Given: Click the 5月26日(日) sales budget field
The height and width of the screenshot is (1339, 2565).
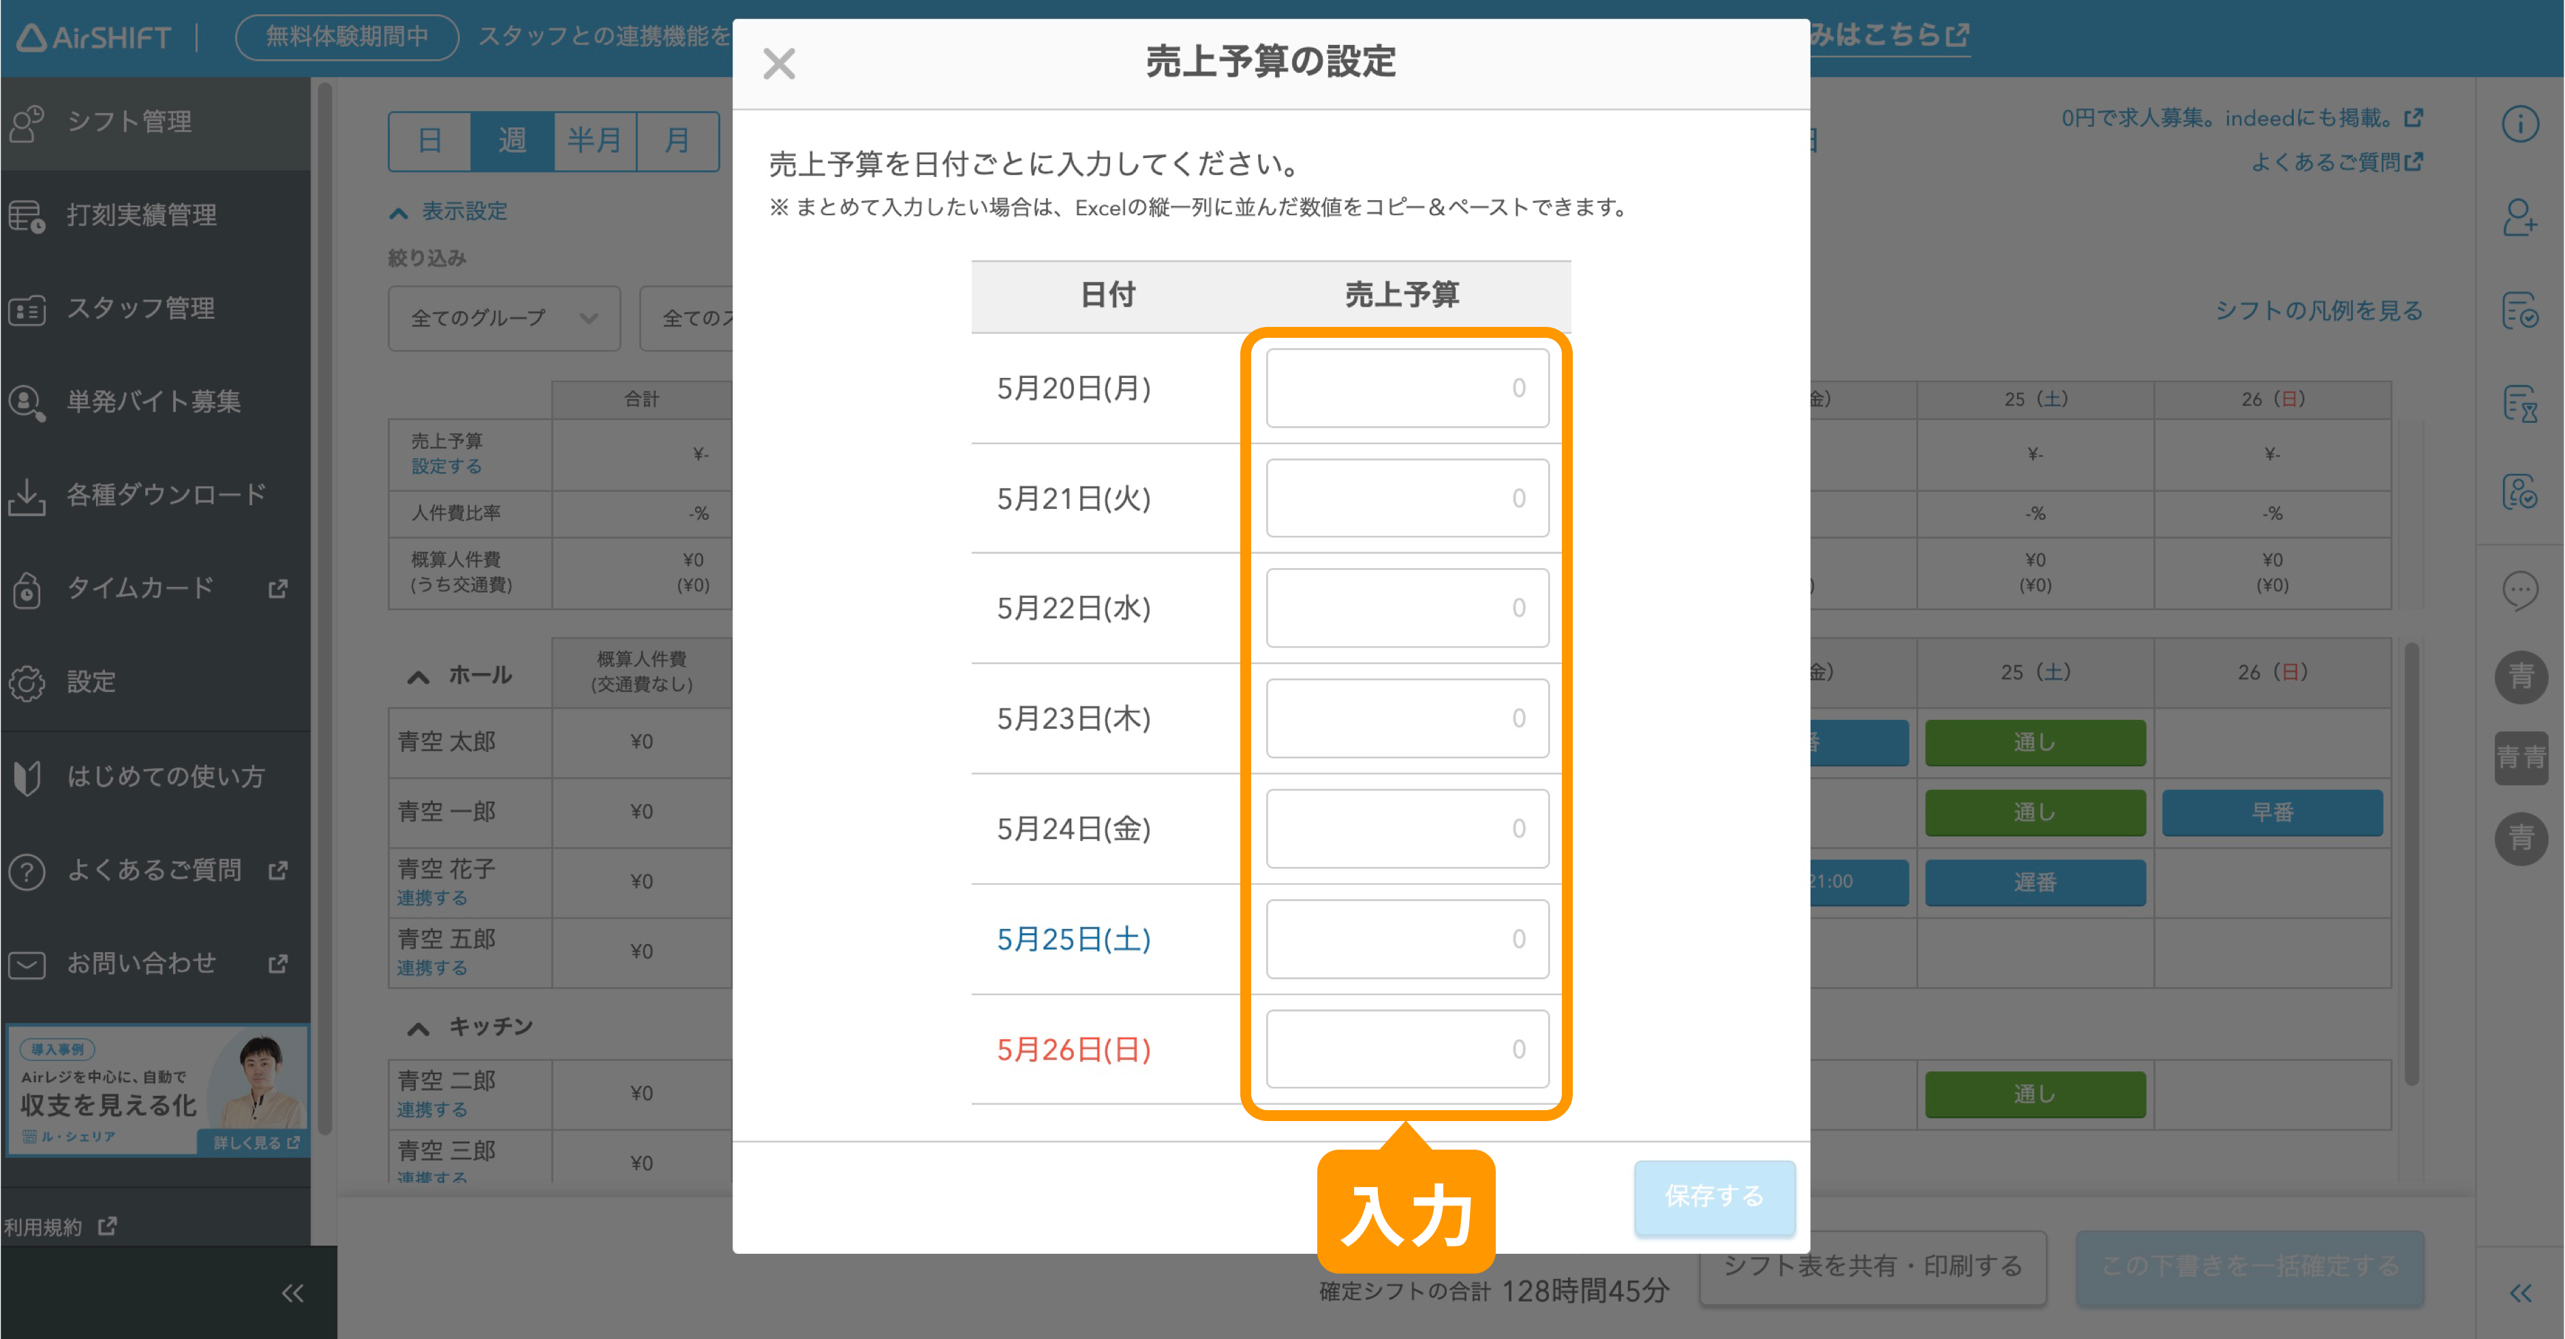Looking at the screenshot, I should point(1407,1050).
